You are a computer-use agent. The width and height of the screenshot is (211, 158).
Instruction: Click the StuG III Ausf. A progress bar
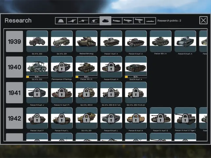[136, 77]
